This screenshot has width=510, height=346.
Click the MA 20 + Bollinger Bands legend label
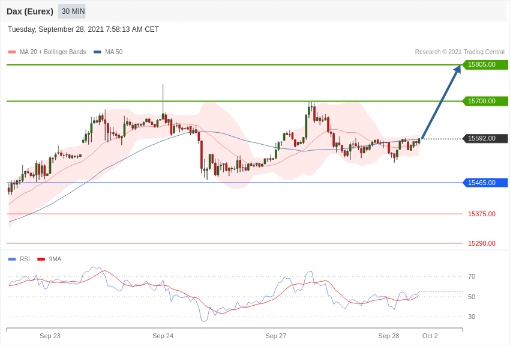(x=53, y=52)
